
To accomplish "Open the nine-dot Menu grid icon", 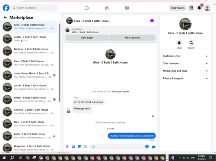I will point(191,8).
